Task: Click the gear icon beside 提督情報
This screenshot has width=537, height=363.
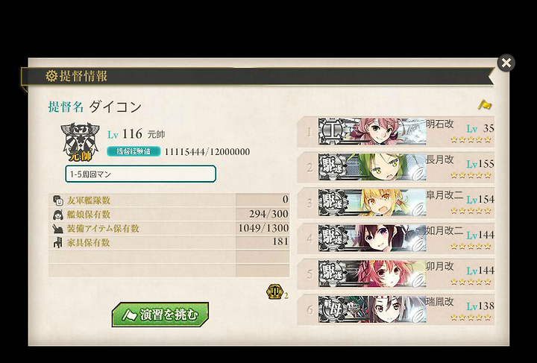Action: click(x=51, y=75)
